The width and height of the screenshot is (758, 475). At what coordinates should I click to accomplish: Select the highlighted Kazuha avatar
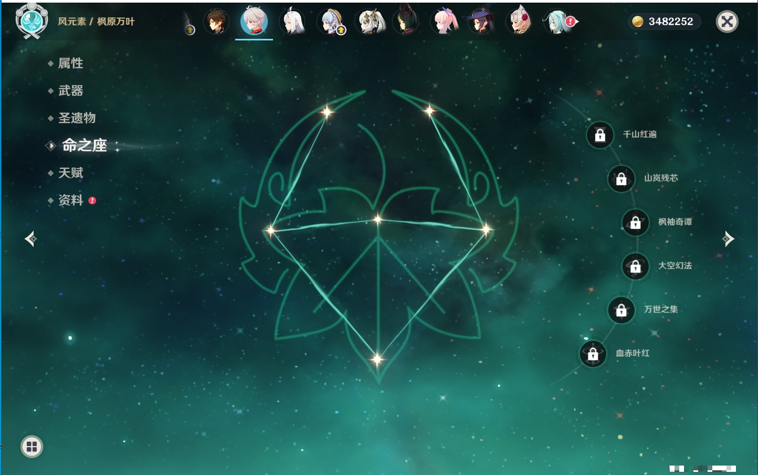coord(254,22)
